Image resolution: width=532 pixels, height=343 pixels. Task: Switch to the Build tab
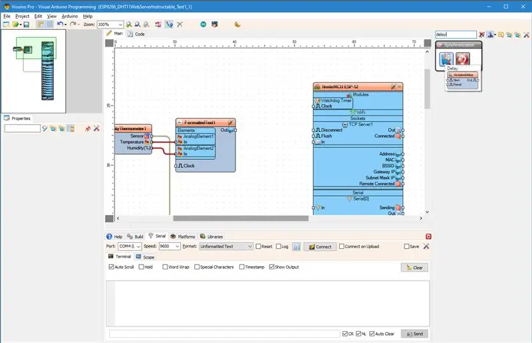point(136,236)
